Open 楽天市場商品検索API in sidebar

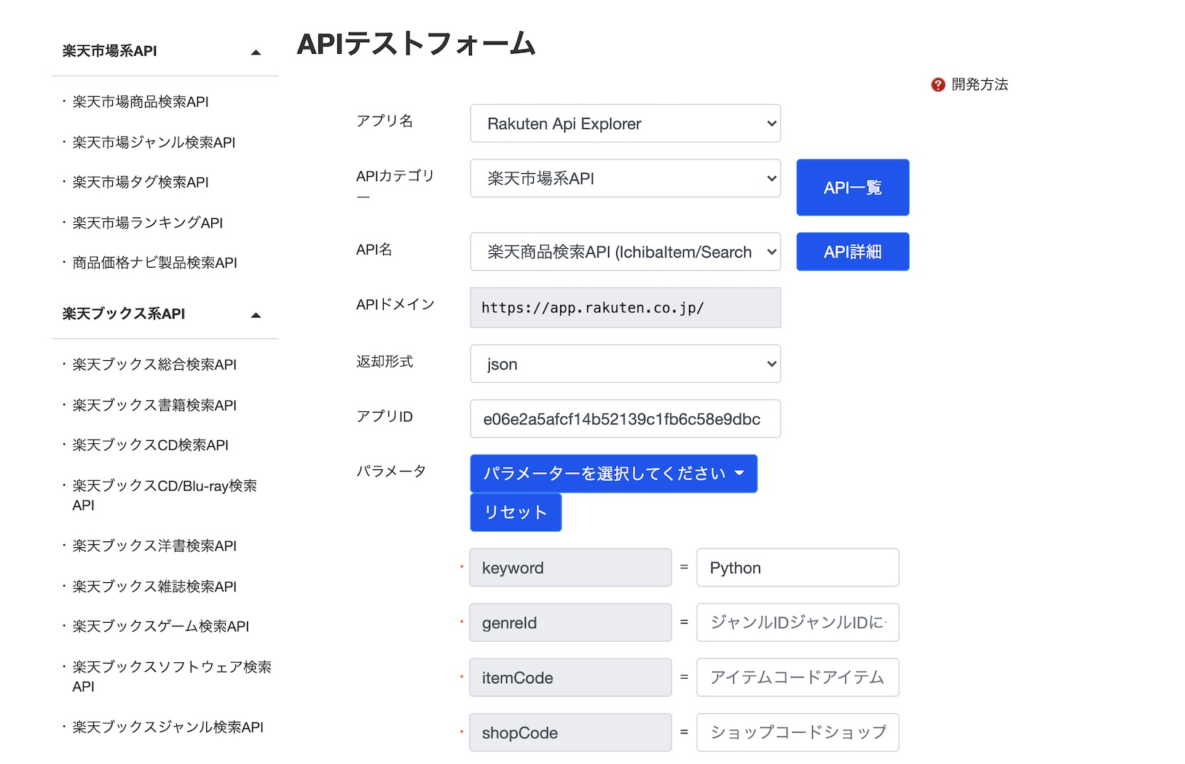[141, 102]
